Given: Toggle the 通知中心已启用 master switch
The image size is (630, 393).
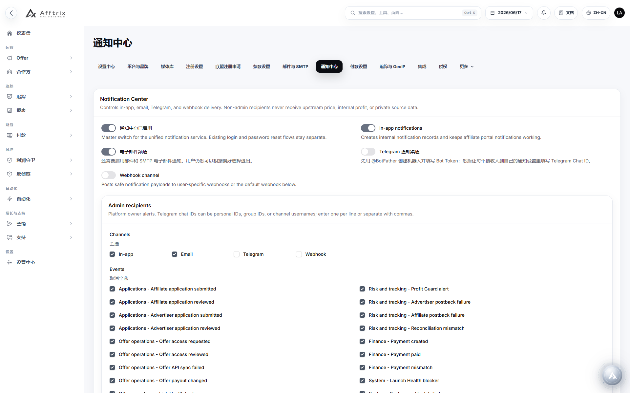Looking at the screenshot, I should pyautogui.click(x=109, y=128).
